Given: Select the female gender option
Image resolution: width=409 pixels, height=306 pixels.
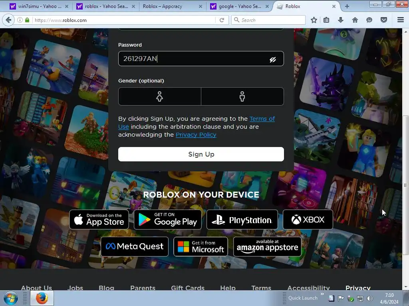Looking at the screenshot, I should 160,96.
